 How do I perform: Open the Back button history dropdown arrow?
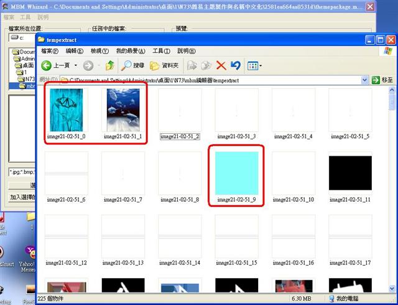tap(76, 65)
